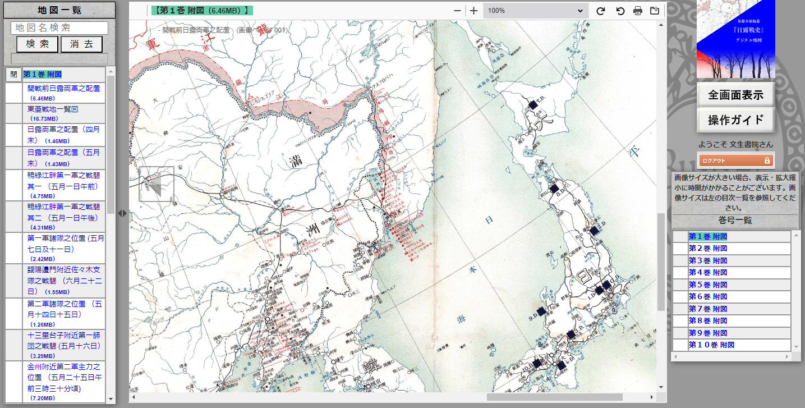Select 第５巻 附図 from volume list
This screenshot has width=805, height=408.
point(707,285)
